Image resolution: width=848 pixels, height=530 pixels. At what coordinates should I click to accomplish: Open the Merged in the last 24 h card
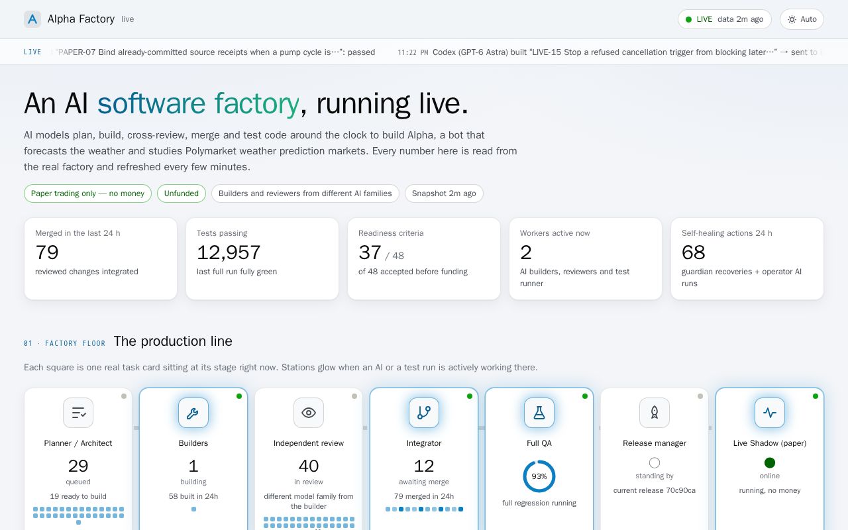coord(101,258)
